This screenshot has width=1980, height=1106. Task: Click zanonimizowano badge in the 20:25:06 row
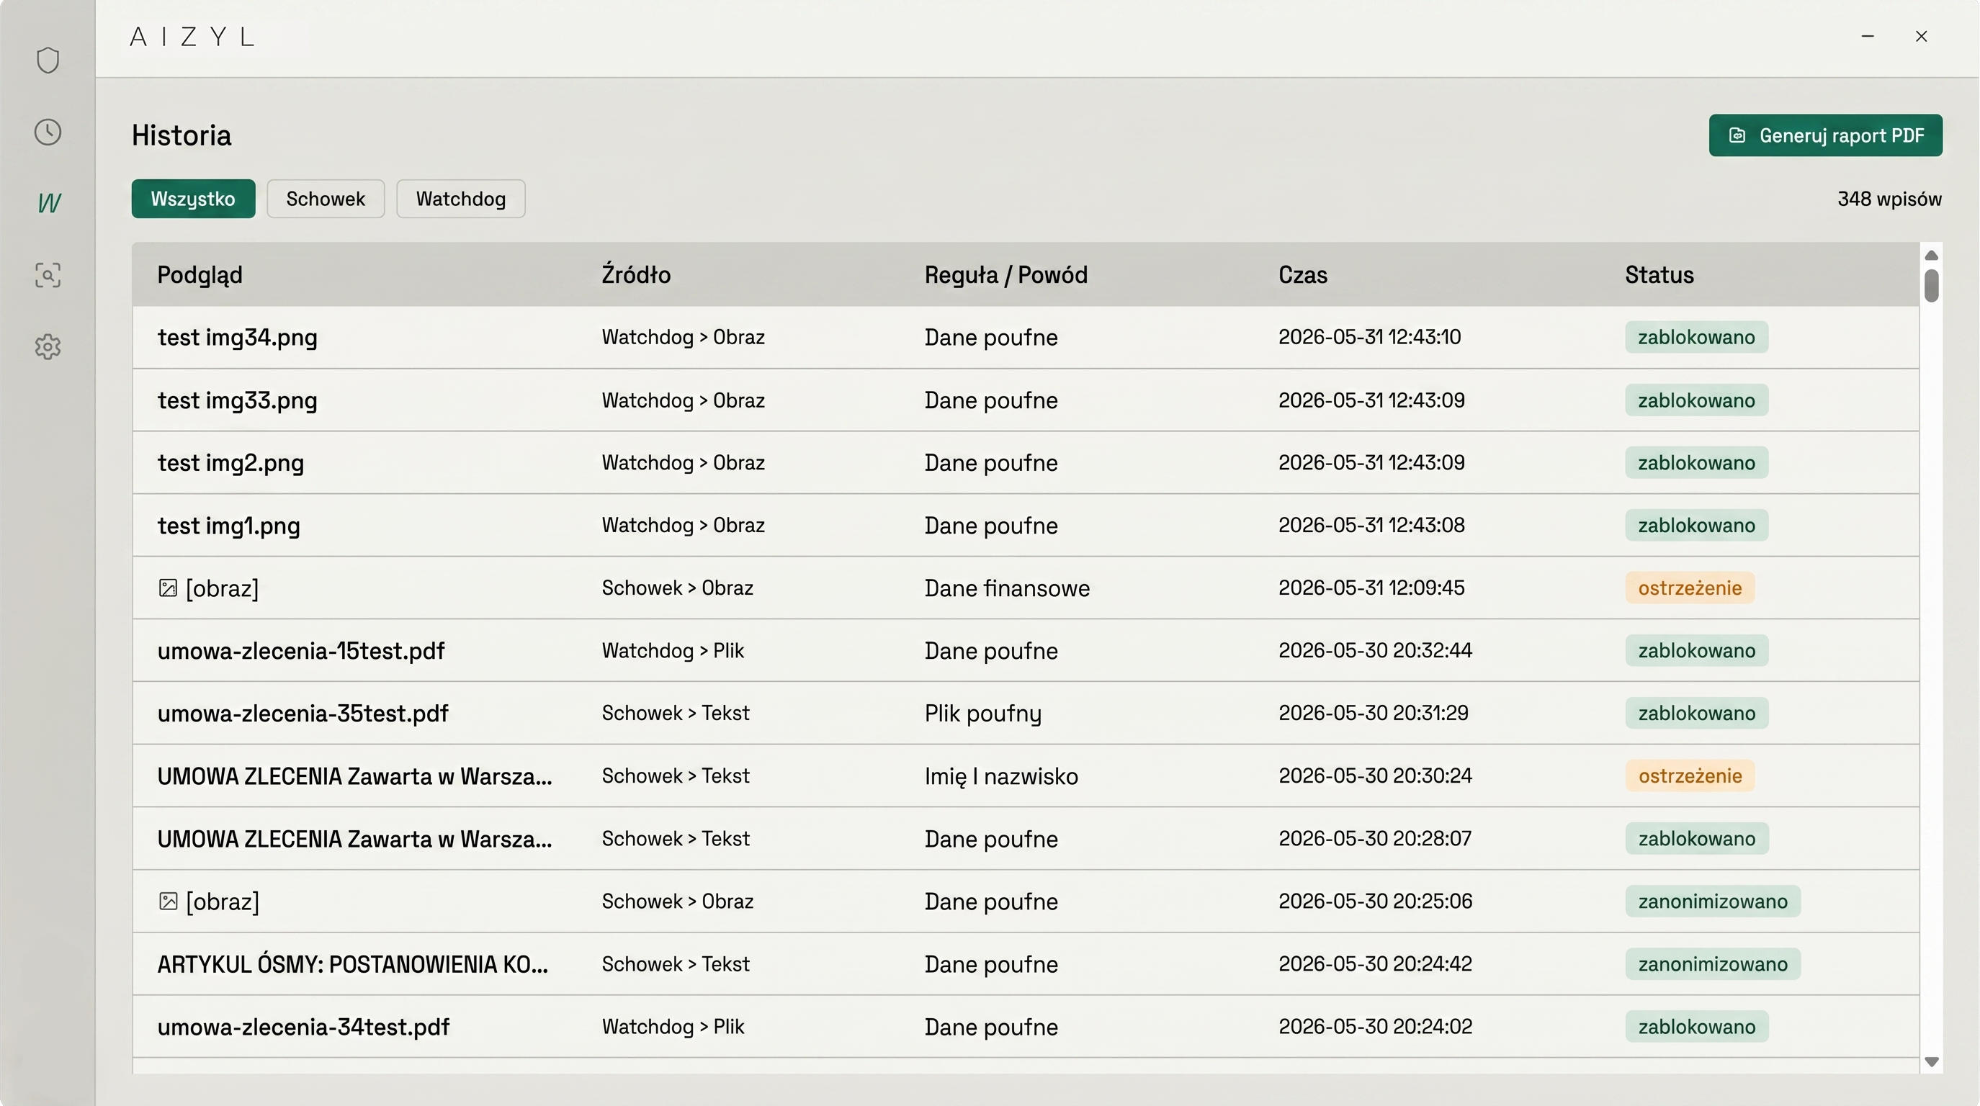1713,901
